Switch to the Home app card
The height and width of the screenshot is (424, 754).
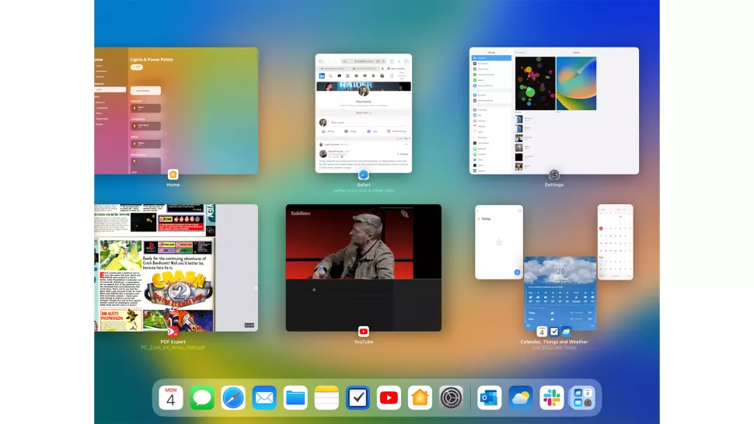176,110
